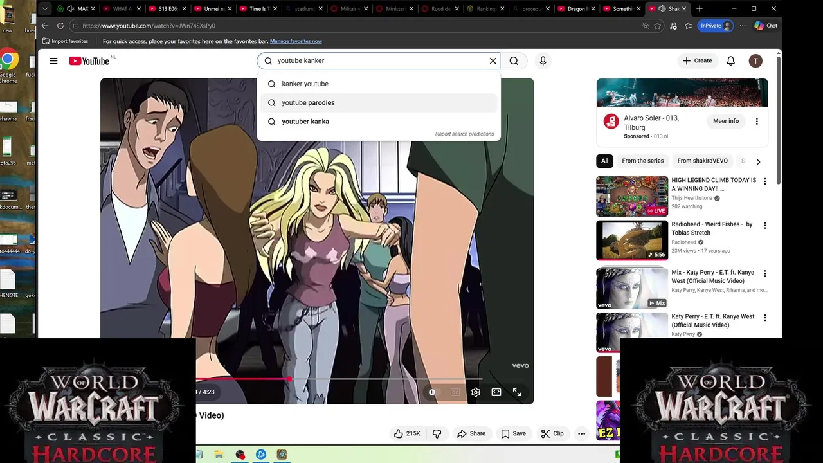823x463 pixels.
Task: Open File Explorer from the taskbar
Action: 219,455
